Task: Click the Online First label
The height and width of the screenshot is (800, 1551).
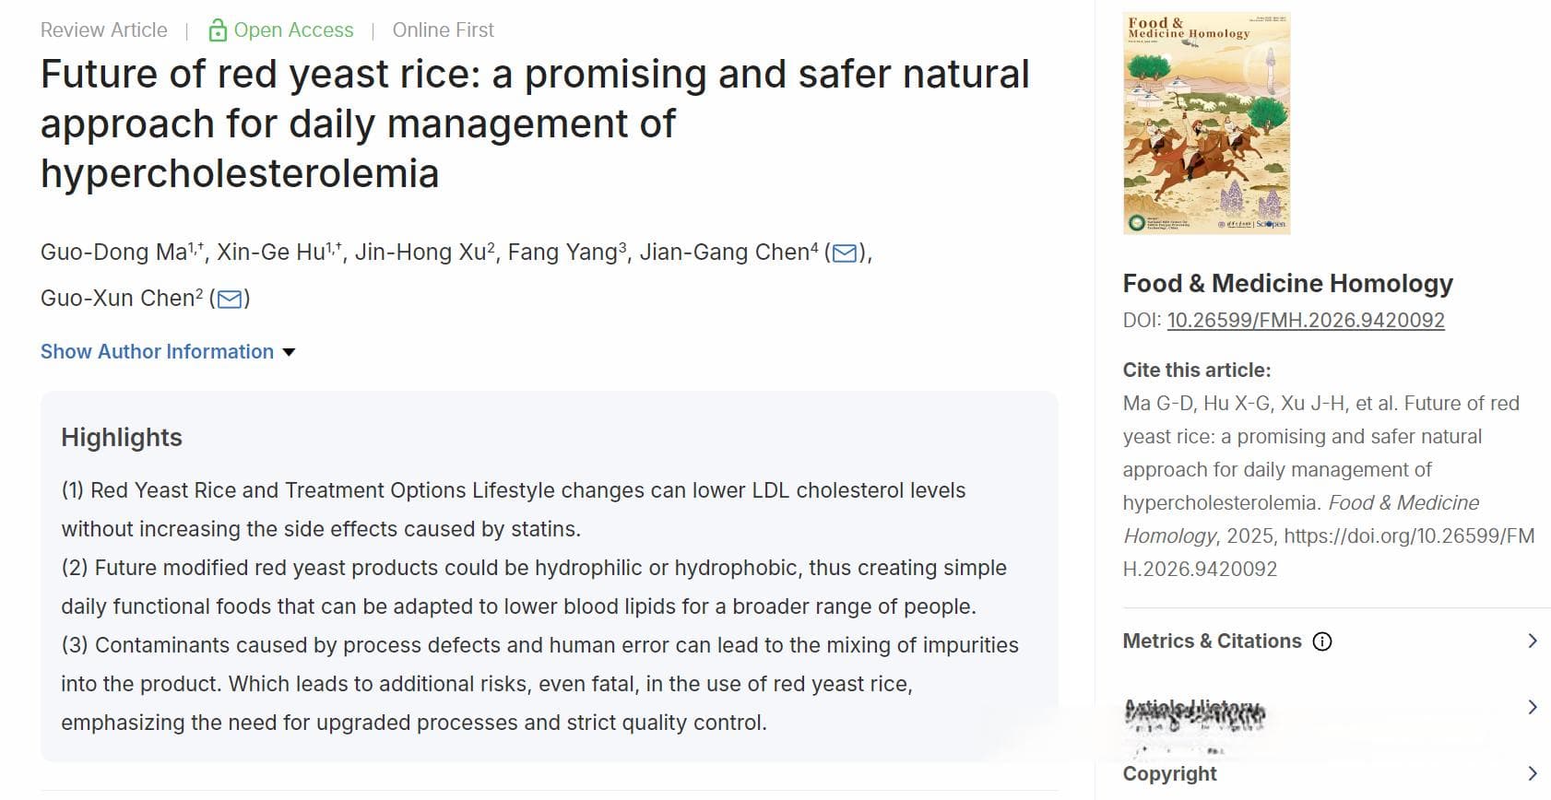Action: [443, 29]
